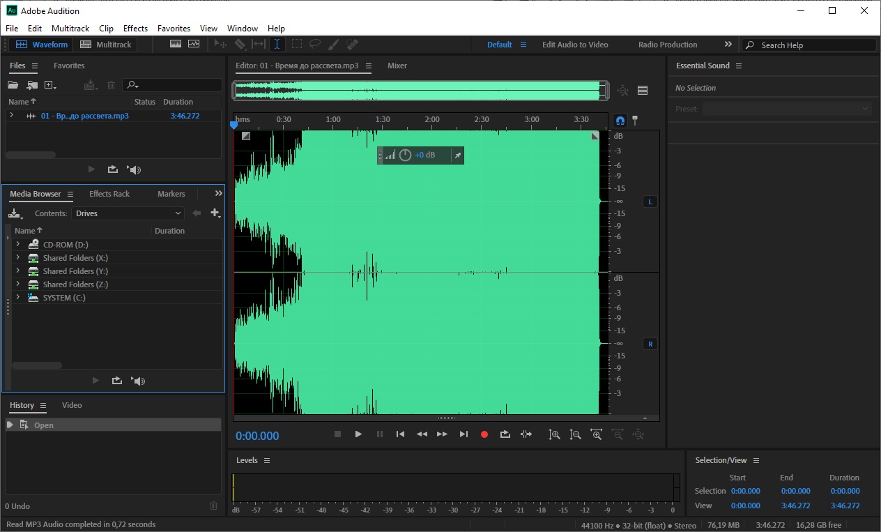Screen dimensions: 881x532
Task: Toggle the right channel R button
Action: pos(650,344)
